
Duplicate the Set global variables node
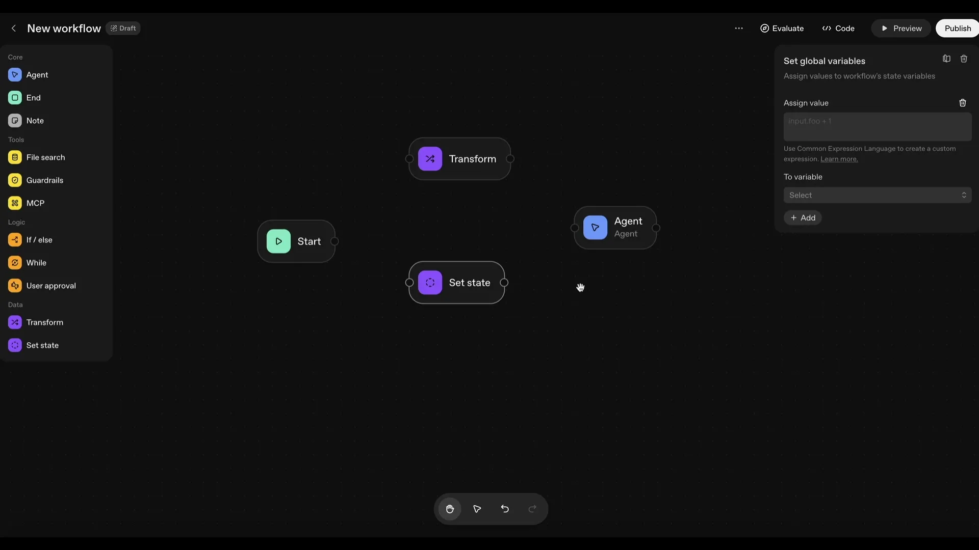click(946, 58)
